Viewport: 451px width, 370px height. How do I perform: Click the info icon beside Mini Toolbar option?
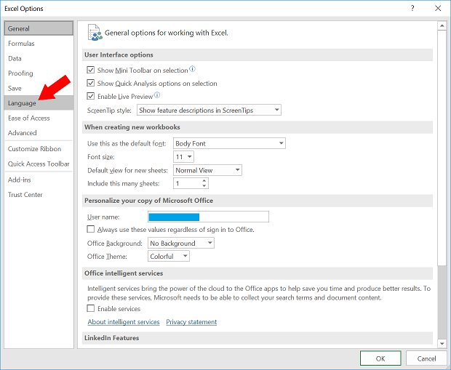tap(192, 69)
